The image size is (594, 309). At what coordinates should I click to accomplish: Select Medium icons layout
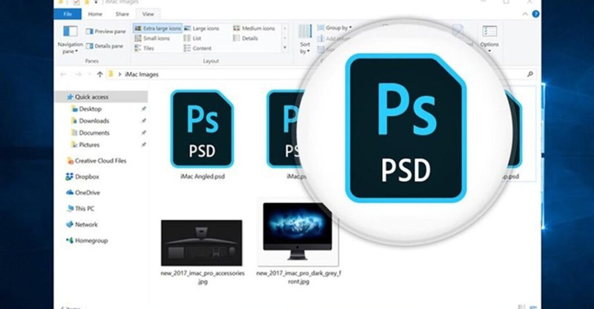point(254,28)
